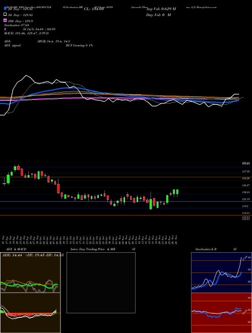Click the white 50 Day legend swatch
The width and height of the screenshot is (252, 333).
point(6,15)
